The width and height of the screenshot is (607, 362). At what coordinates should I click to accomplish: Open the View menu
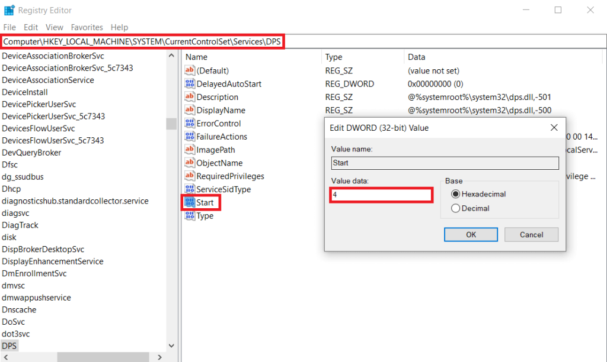[x=54, y=27]
